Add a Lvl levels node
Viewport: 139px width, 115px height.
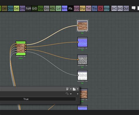tap(58, 8)
